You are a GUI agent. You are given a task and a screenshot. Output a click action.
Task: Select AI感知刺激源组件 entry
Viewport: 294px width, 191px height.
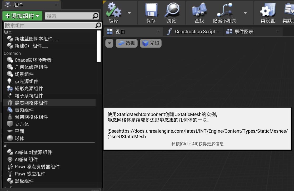49,152
